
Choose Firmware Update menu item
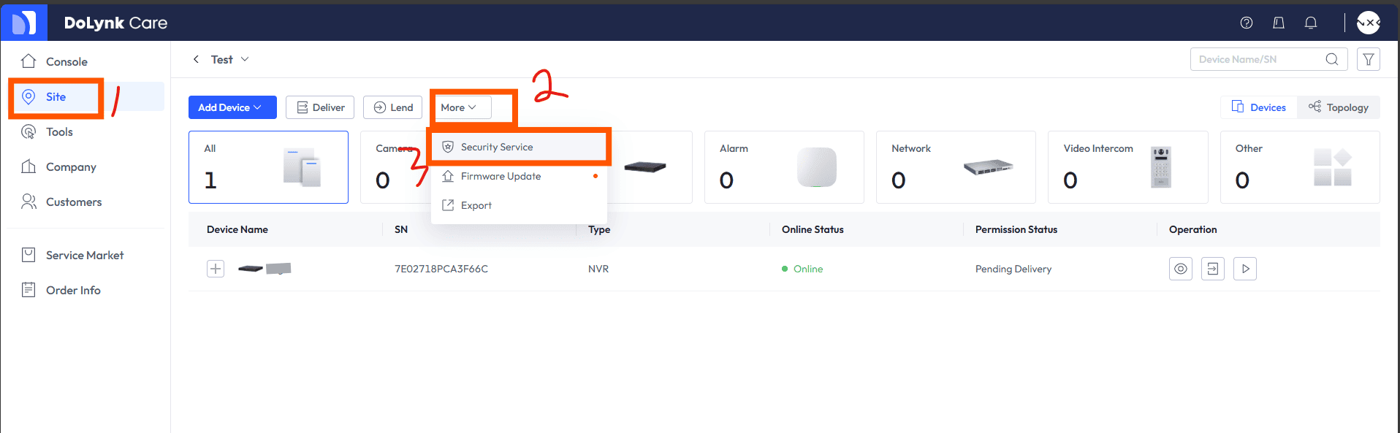[x=501, y=176]
